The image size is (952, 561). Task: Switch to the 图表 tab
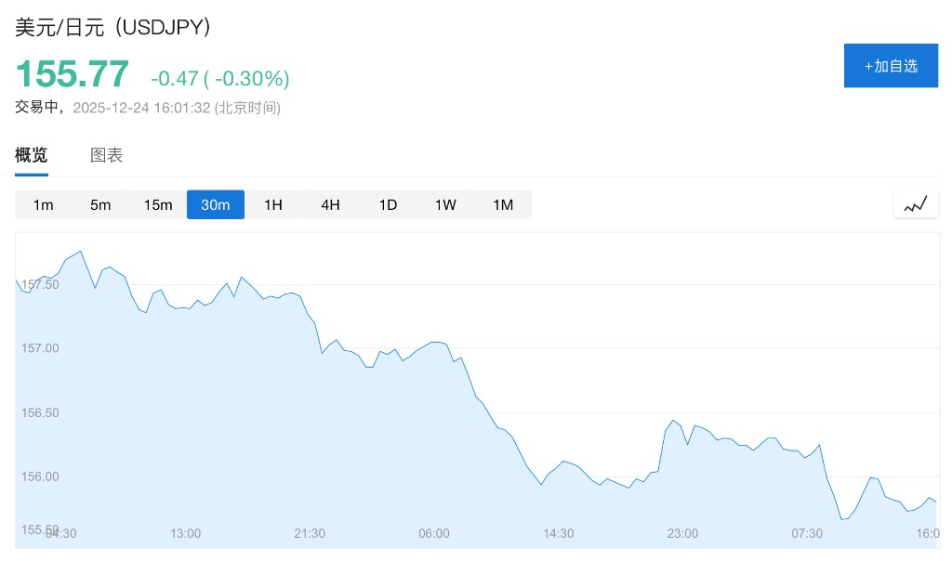[x=106, y=155]
